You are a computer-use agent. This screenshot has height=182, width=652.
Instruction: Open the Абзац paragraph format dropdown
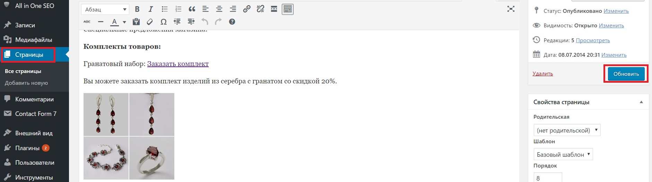(x=105, y=9)
